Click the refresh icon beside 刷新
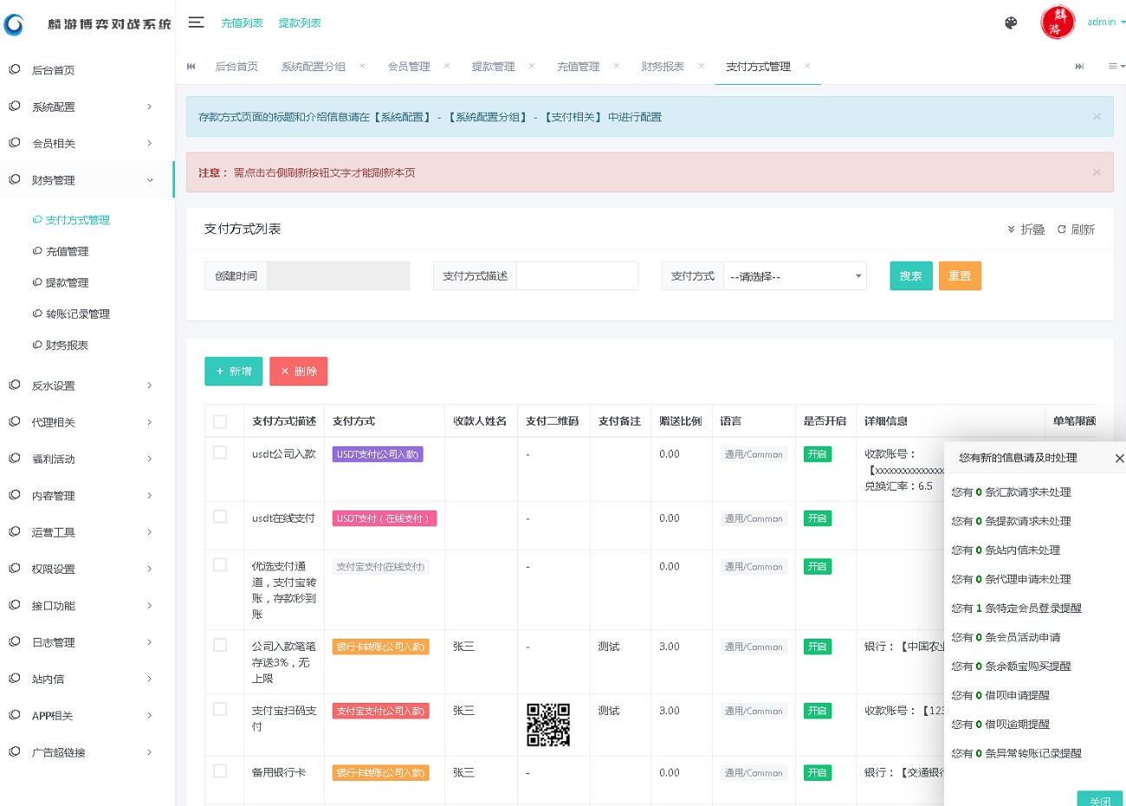Screen dimensions: 1126x806 pyautogui.click(x=1062, y=229)
